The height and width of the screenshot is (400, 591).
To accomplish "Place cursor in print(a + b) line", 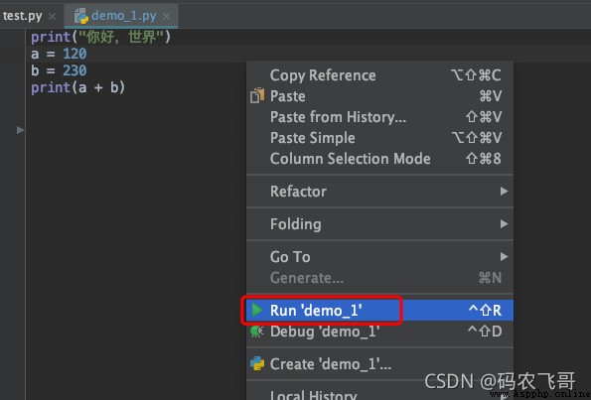I will (78, 87).
